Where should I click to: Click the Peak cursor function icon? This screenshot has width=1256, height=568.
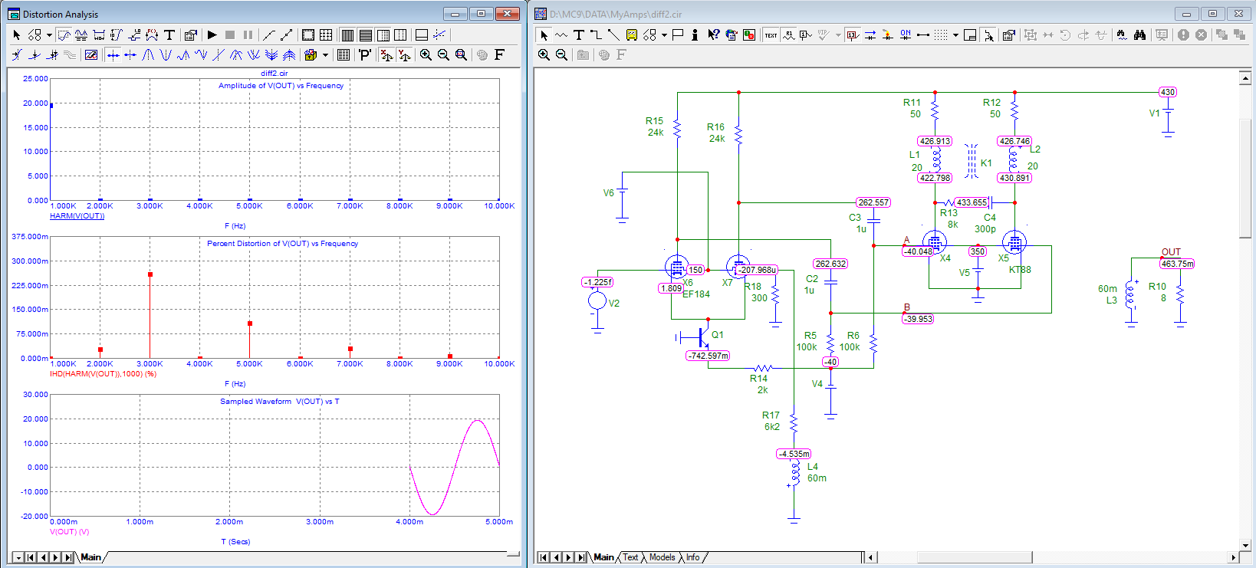coord(149,54)
